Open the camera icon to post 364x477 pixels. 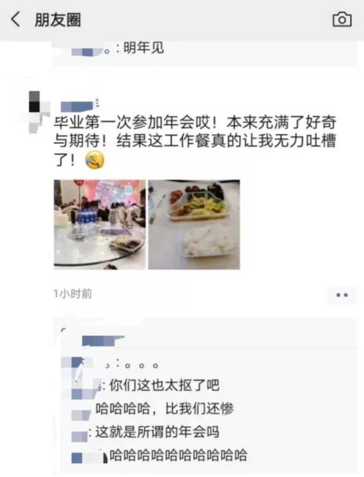tap(342, 20)
